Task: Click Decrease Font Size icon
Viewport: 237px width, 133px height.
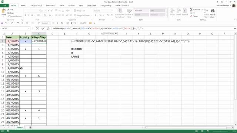Action: (x=52, y=11)
